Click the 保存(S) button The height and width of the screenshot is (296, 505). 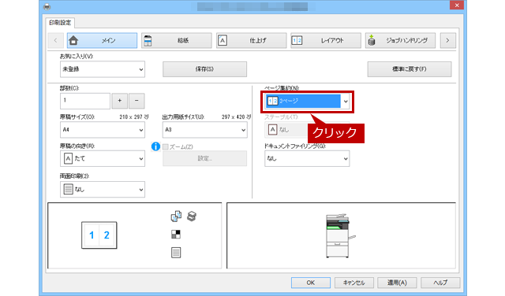click(x=204, y=69)
